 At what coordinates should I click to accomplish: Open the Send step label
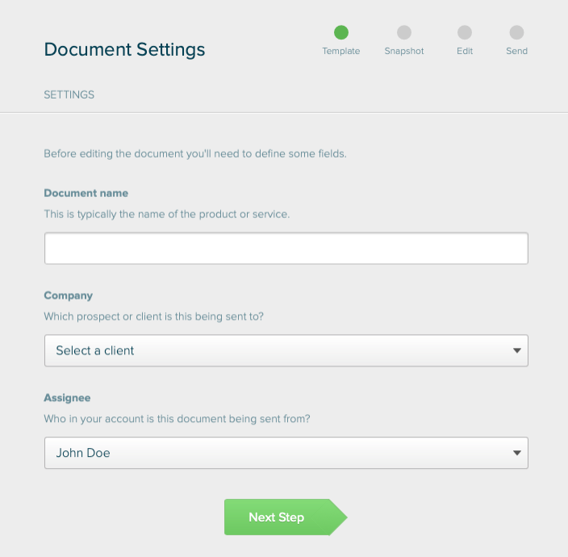click(516, 51)
